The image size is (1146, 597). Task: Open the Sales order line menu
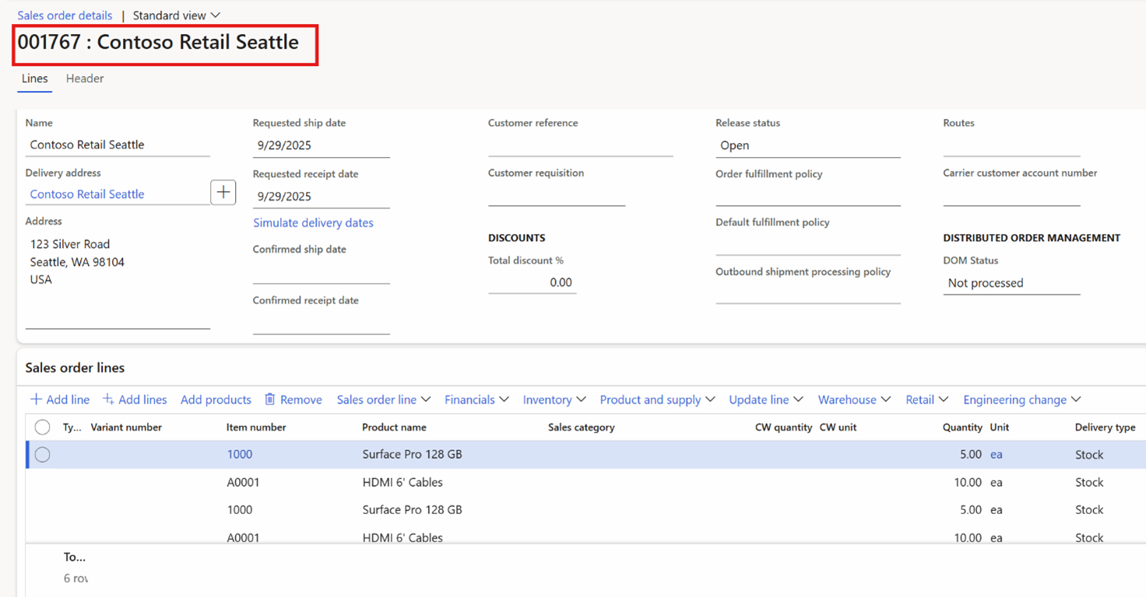(383, 400)
